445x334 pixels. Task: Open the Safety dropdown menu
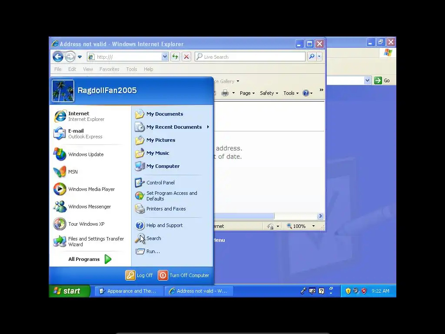point(269,93)
